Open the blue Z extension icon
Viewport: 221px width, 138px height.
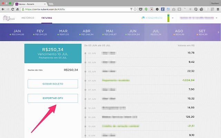(x=163, y=9)
